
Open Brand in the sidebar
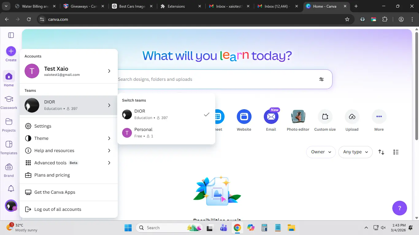click(x=9, y=170)
